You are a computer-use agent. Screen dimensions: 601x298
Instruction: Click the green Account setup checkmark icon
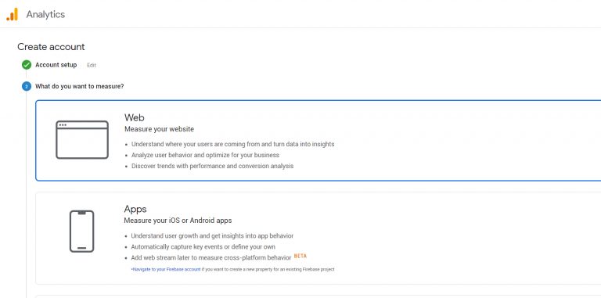pyautogui.click(x=27, y=65)
